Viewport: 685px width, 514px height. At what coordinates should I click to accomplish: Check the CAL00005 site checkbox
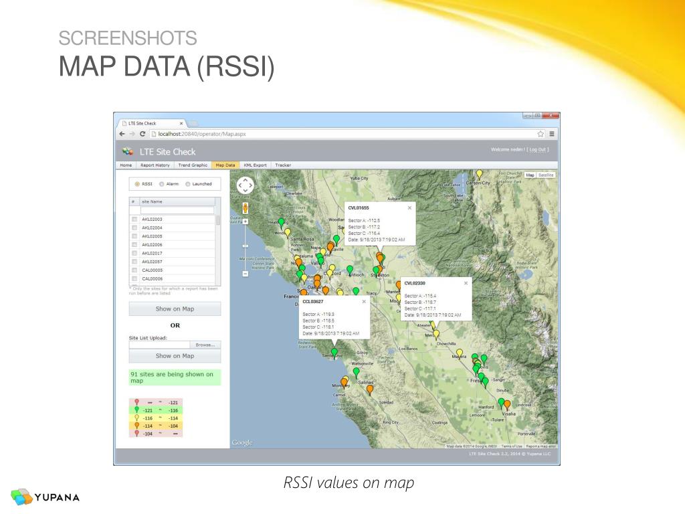point(134,270)
